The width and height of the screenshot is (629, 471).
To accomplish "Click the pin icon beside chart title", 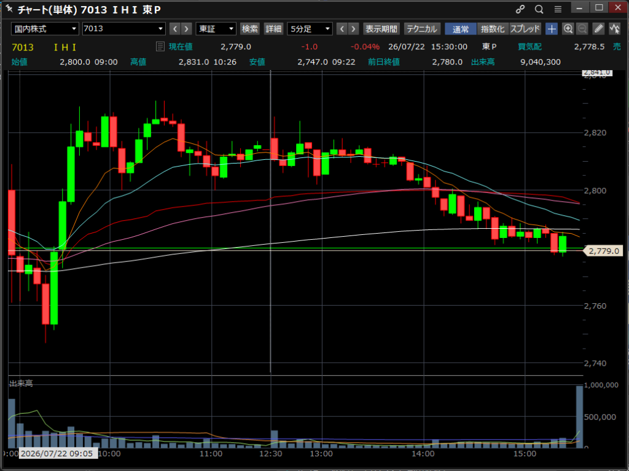I will pyautogui.click(x=9, y=8).
